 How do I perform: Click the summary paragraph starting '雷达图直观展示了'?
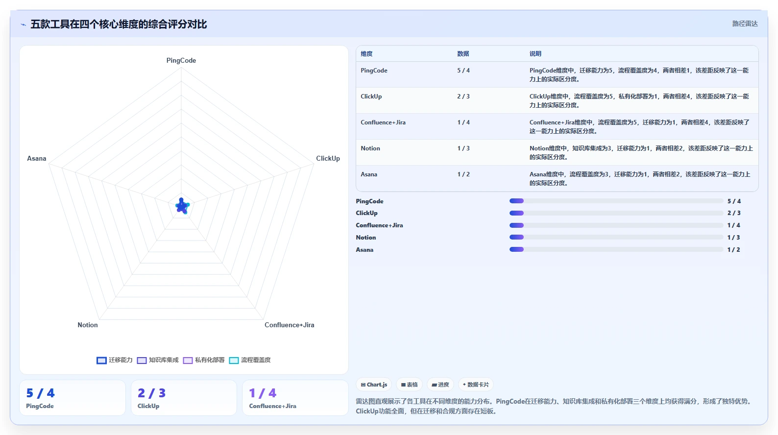[x=554, y=406]
